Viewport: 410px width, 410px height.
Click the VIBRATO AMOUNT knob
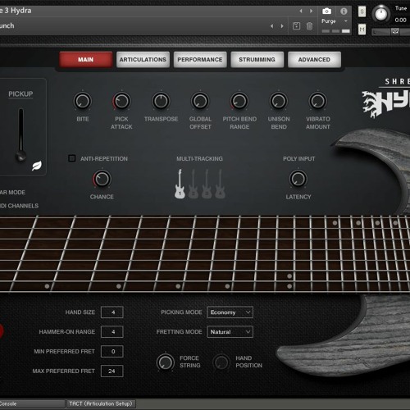pyautogui.click(x=318, y=101)
